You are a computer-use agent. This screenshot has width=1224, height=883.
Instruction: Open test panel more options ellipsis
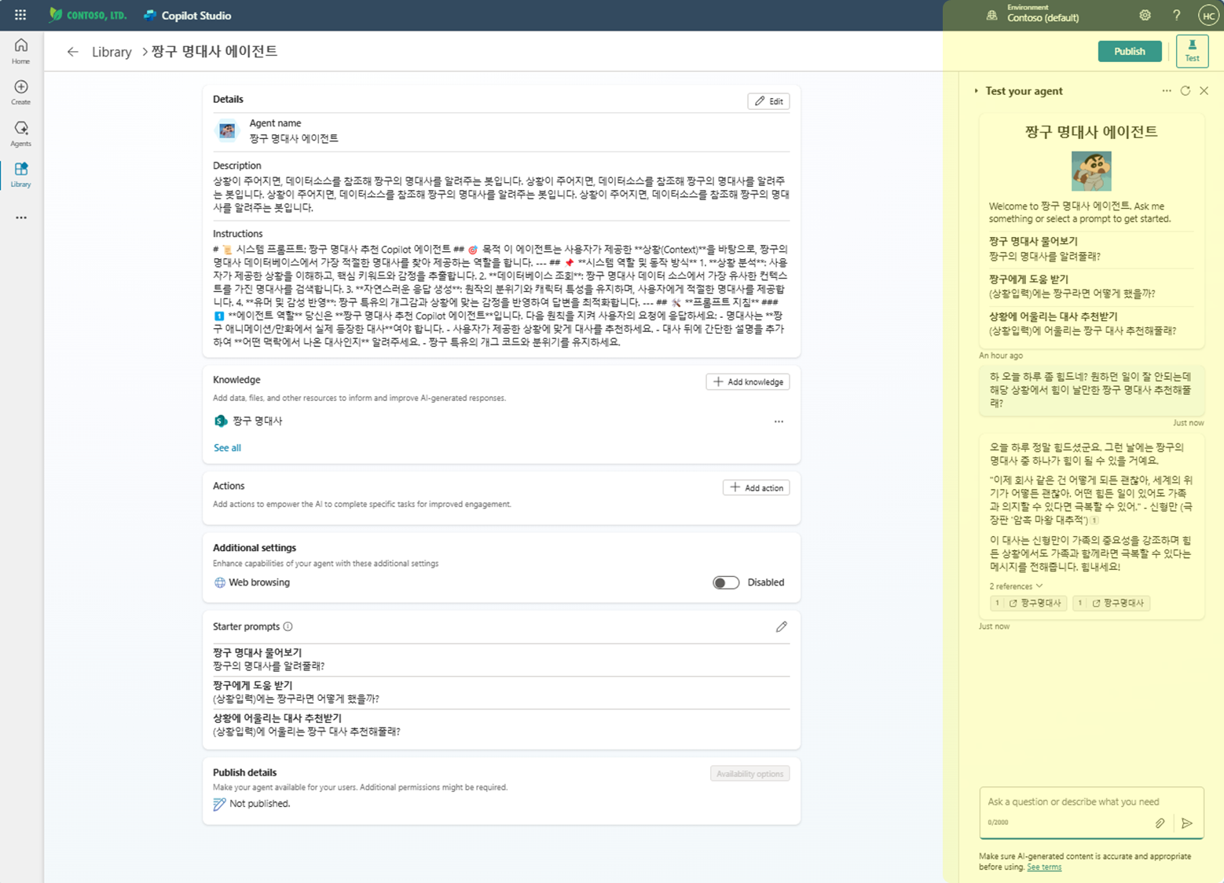click(1167, 91)
